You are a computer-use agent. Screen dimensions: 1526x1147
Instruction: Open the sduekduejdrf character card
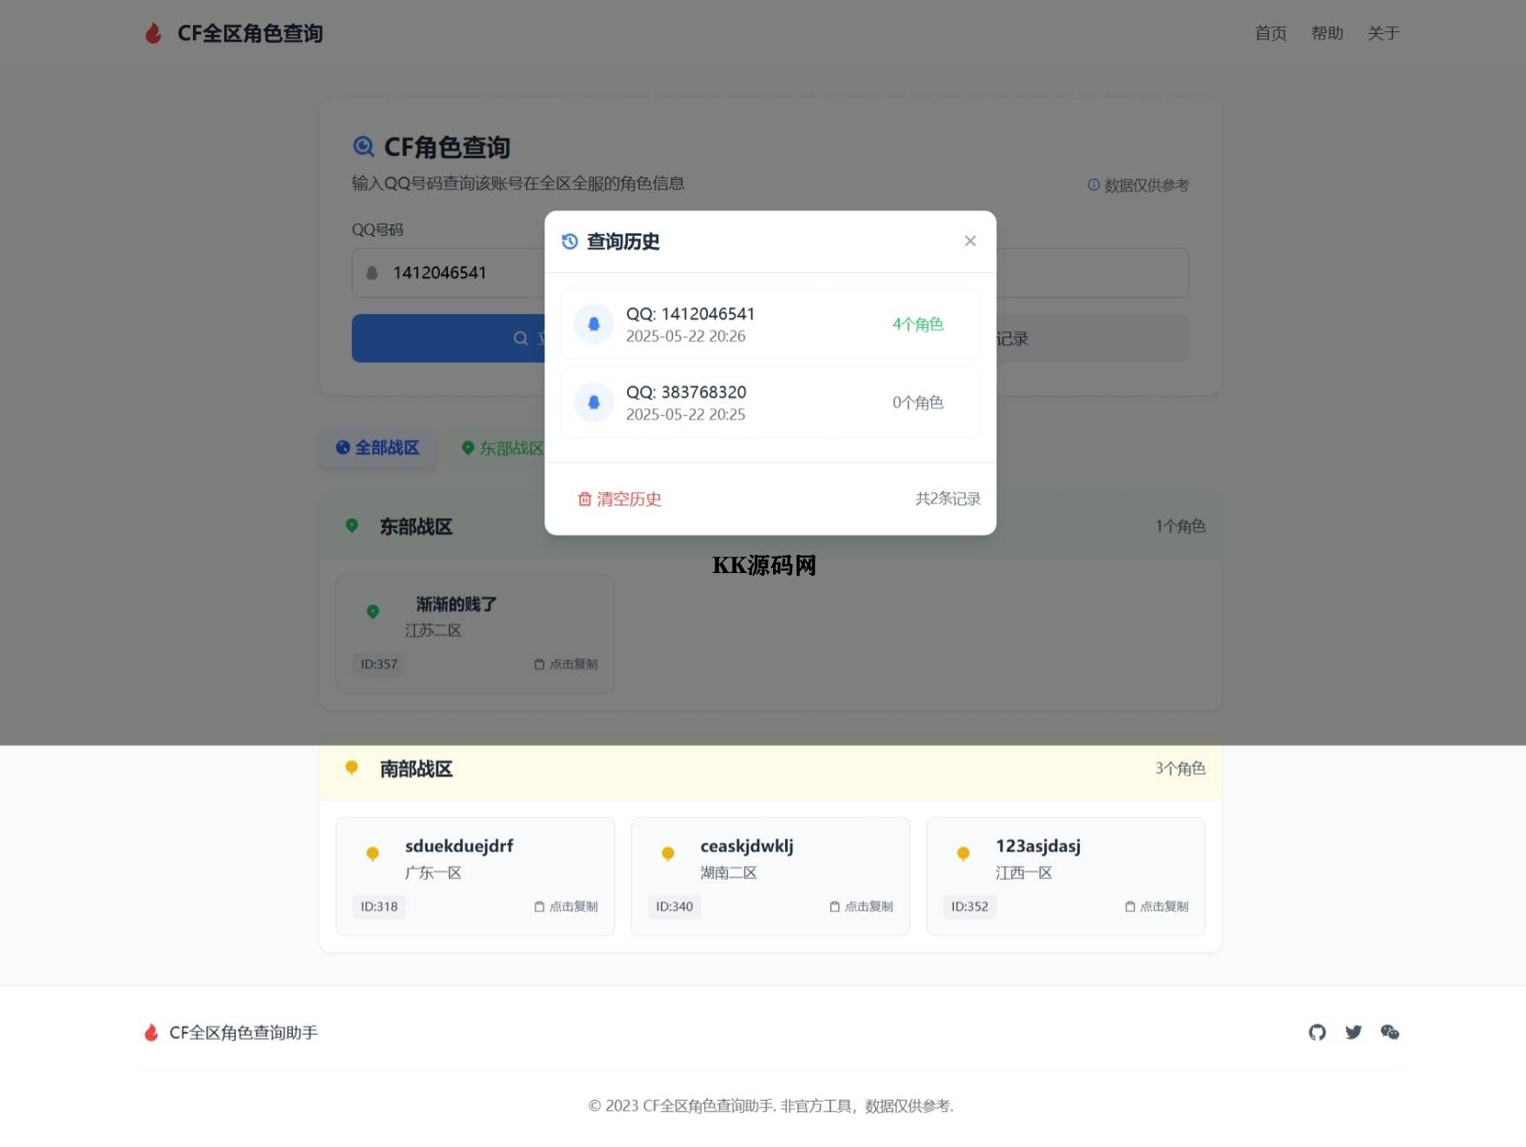pos(475,877)
